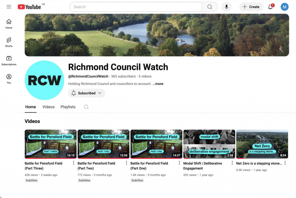Viewport: 296px width, 198px height.
Task: Open options menu for Part One video
Action: [x=179, y=163]
